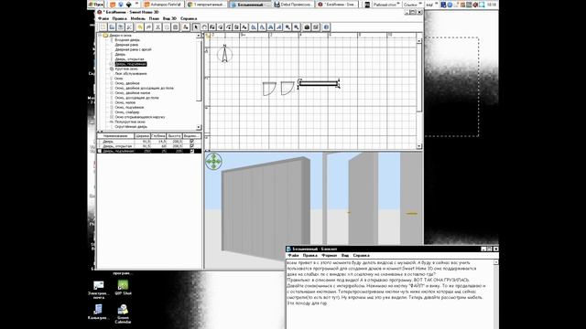Switch to the Ashampoo taskbar button
Image resolution: width=586 pixels, height=329 pixels.
(163, 5)
